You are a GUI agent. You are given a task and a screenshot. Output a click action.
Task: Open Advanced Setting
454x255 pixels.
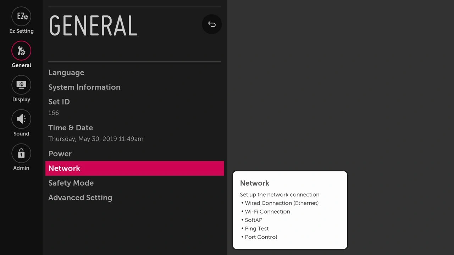[x=135, y=198]
